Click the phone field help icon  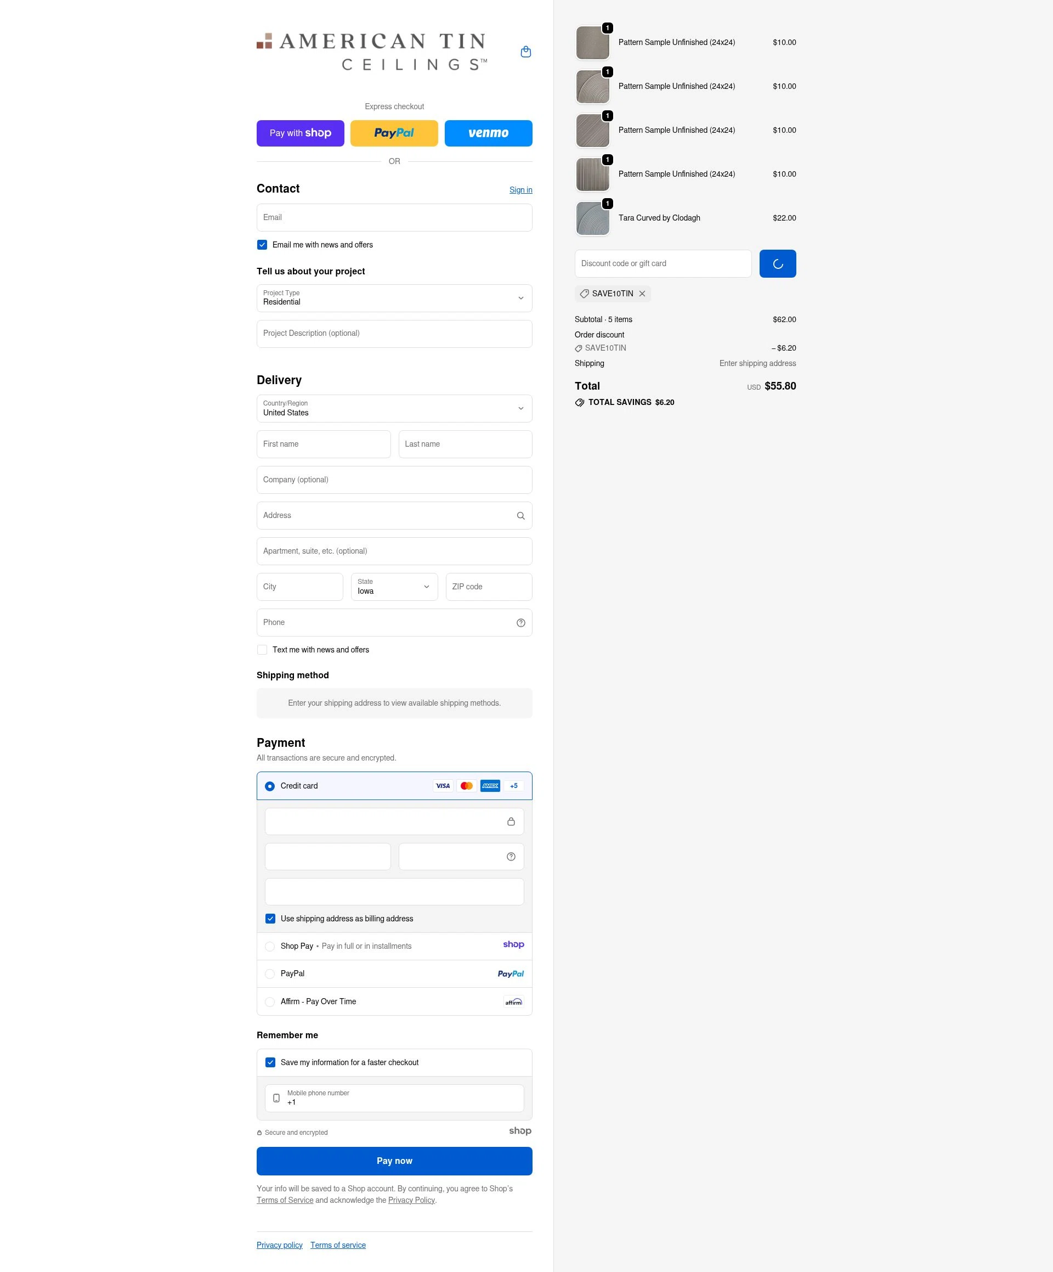coord(520,623)
